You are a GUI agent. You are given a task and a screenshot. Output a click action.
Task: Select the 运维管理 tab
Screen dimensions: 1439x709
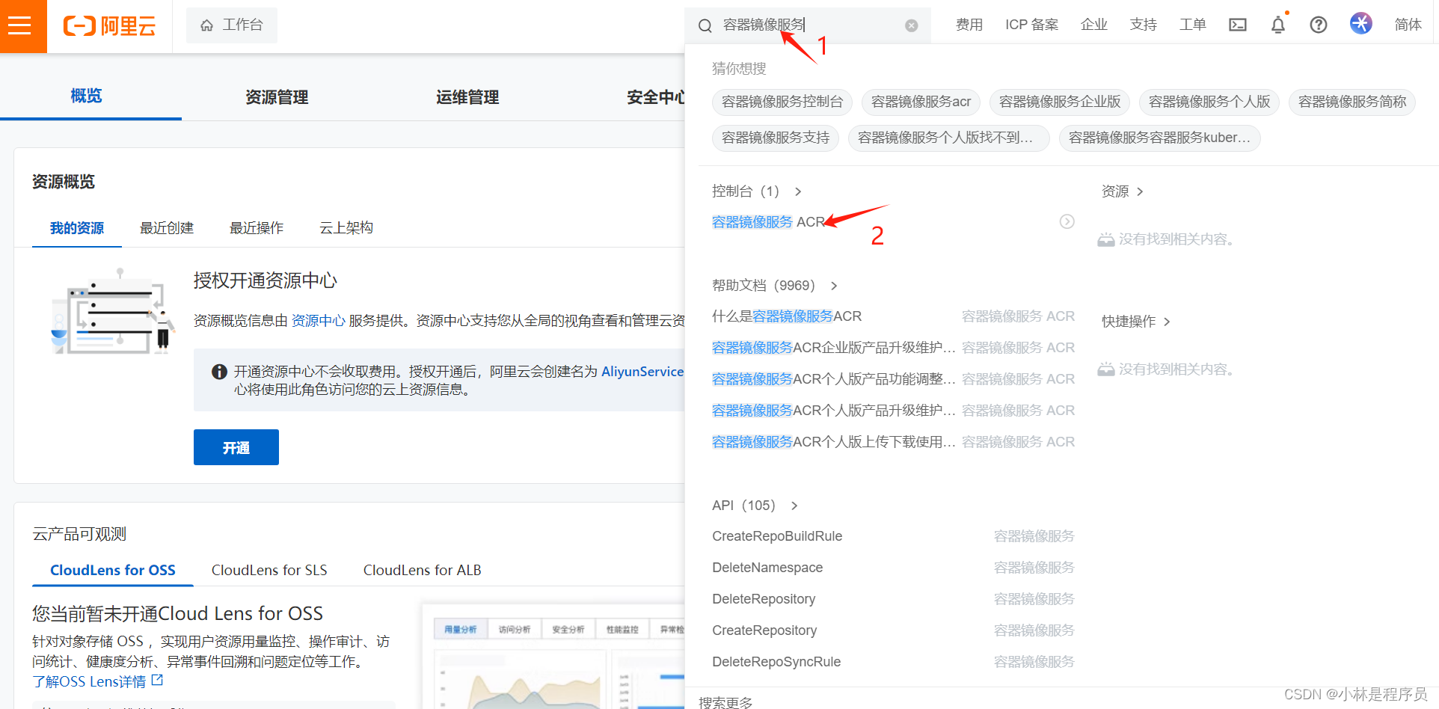467,97
